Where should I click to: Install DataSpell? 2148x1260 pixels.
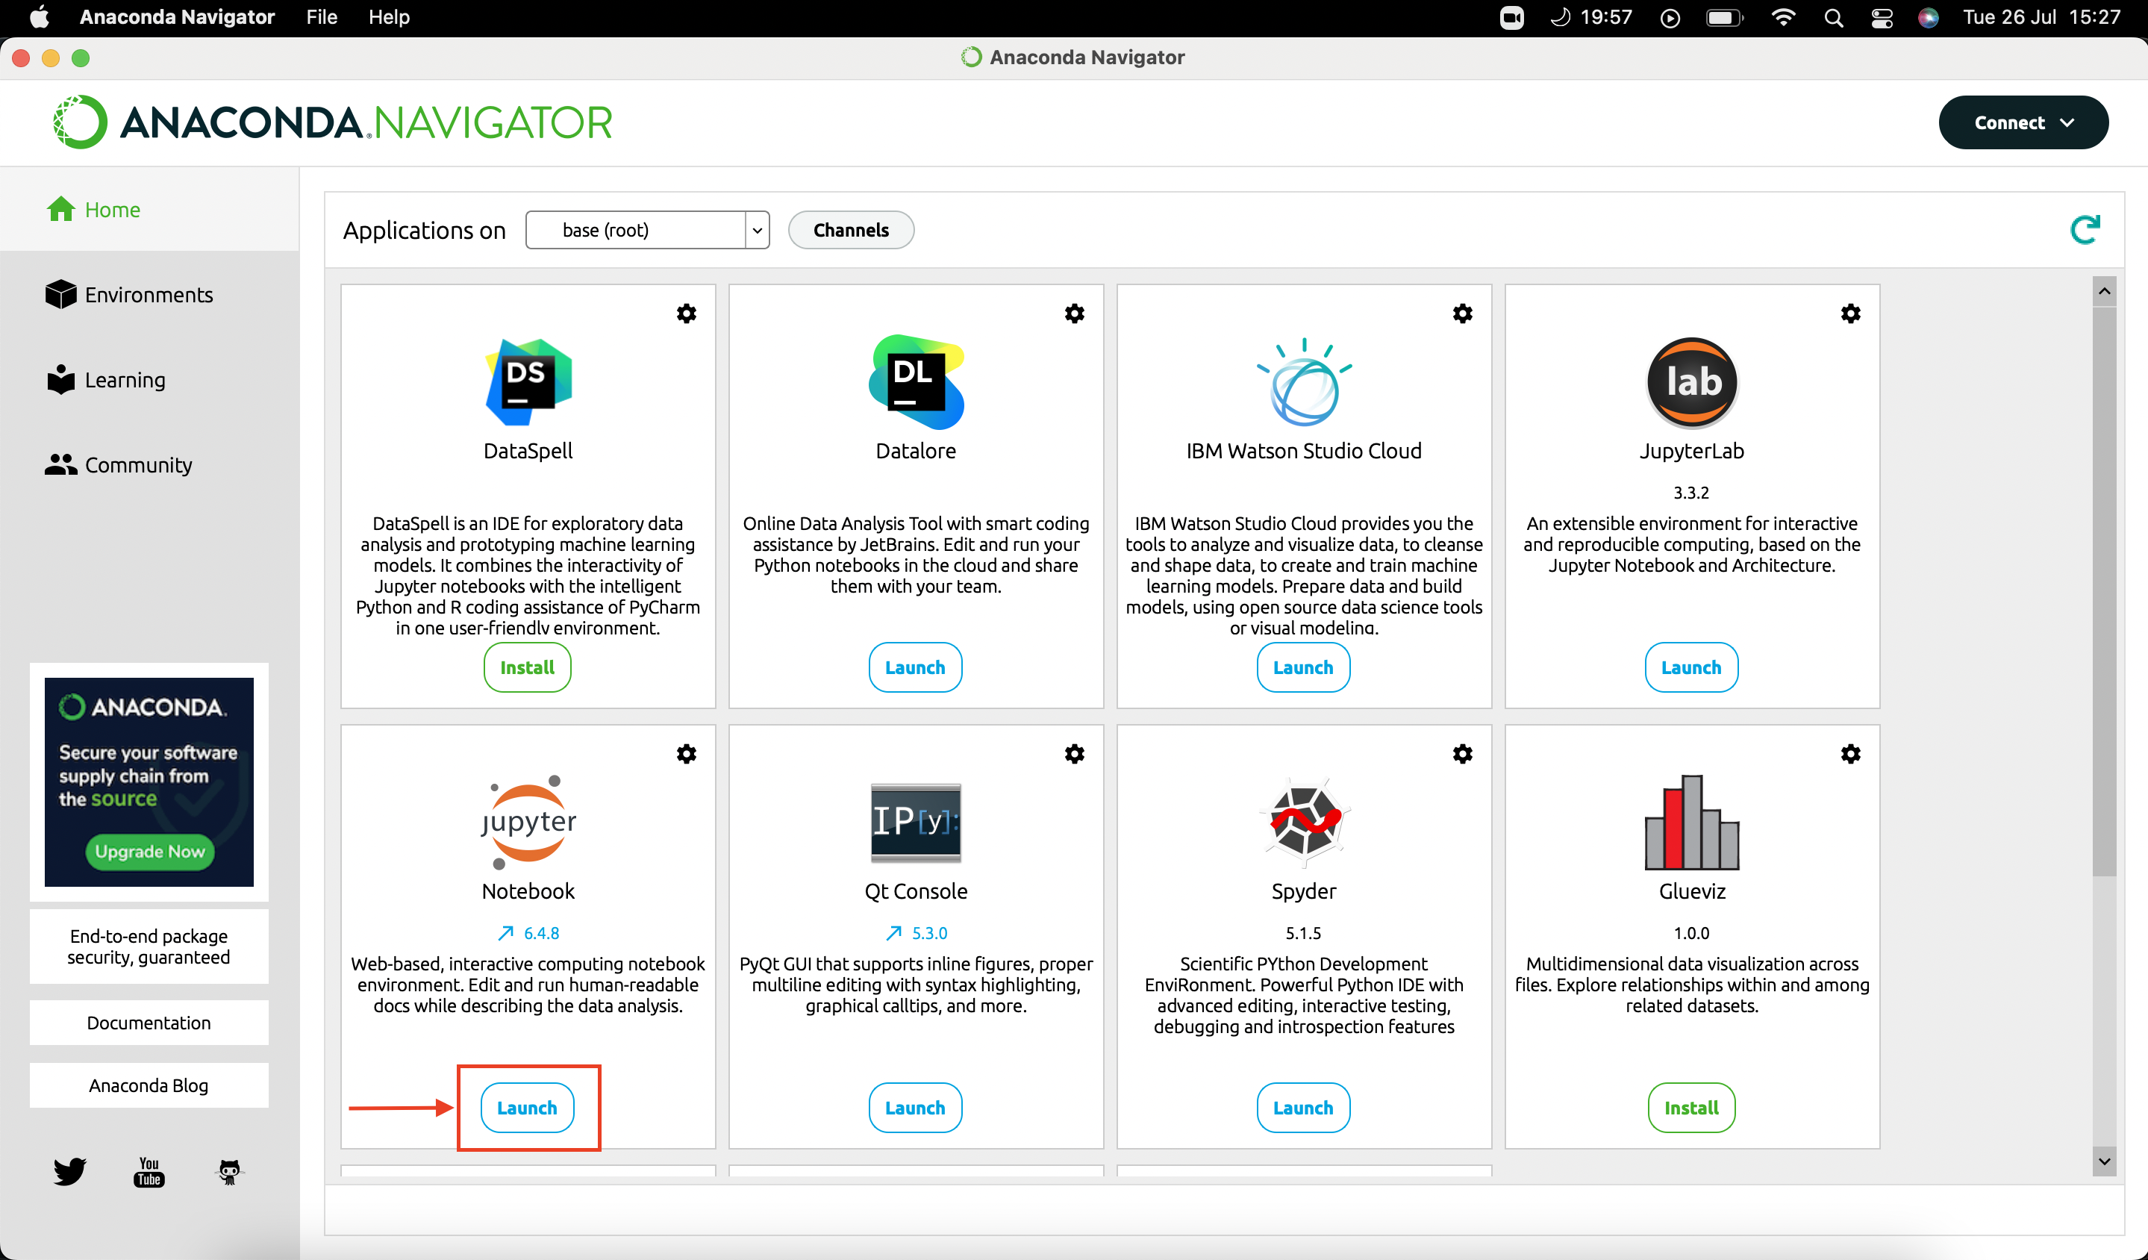[527, 667]
